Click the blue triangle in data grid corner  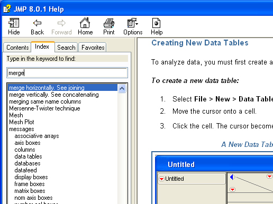point(232,177)
